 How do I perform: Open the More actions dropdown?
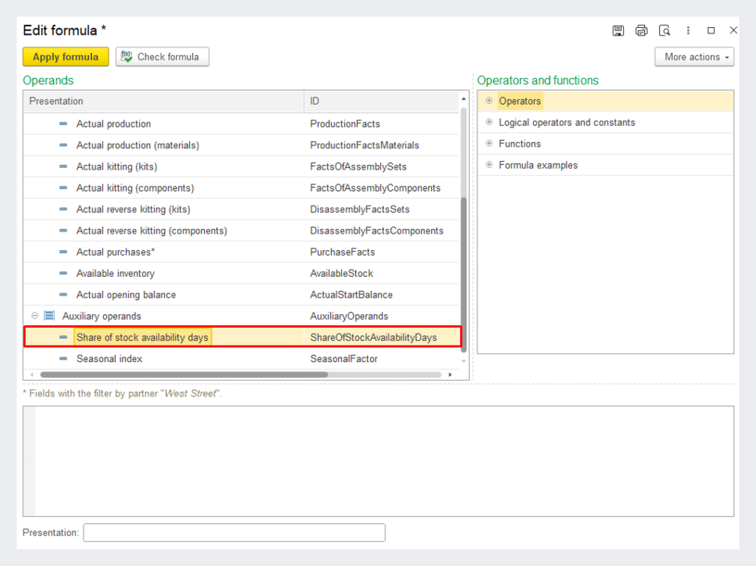click(x=694, y=57)
